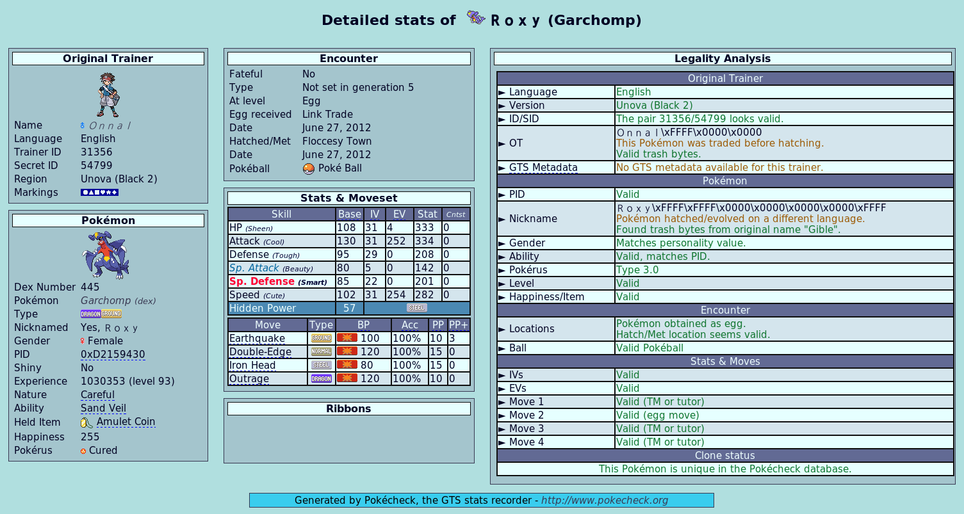This screenshot has height=514, width=964.
Task: Click the trainer sprite in Original Trainer panel
Action: click(x=108, y=93)
